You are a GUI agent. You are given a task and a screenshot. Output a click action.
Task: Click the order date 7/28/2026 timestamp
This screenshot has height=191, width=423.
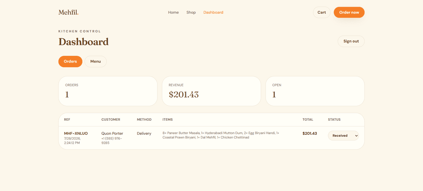click(72, 141)
